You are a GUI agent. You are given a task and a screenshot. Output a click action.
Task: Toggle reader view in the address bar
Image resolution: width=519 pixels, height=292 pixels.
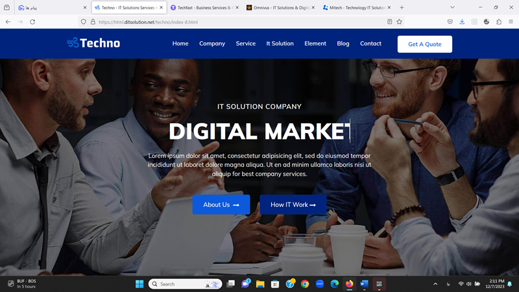click(x=389, y=21)
